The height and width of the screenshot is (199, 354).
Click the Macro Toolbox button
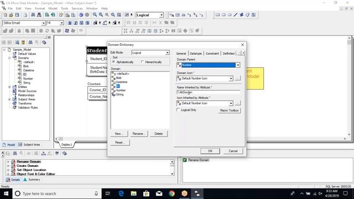click(x=229, y=111)
